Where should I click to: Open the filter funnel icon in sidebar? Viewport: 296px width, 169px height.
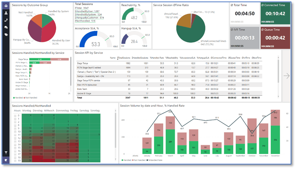click(6, 153)
